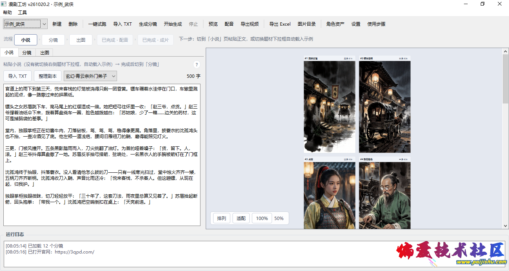The height and width of the screenshot is (271, 509).
Task: Click the 整理剧本 button
Action: coord(48,76)
